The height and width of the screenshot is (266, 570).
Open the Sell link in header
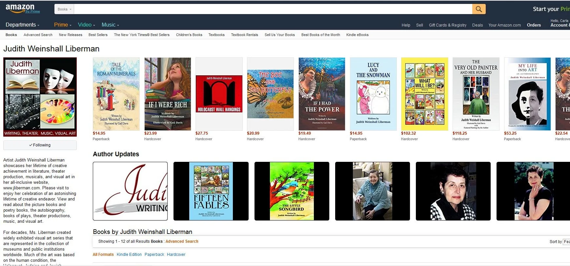[419, 25]
